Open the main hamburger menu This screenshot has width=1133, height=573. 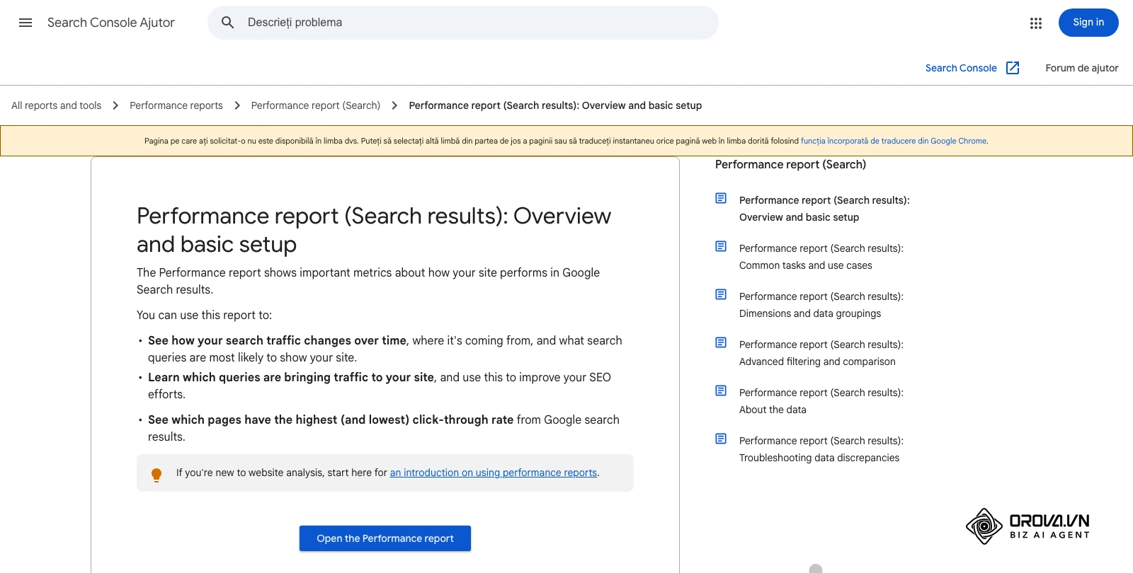25,23
